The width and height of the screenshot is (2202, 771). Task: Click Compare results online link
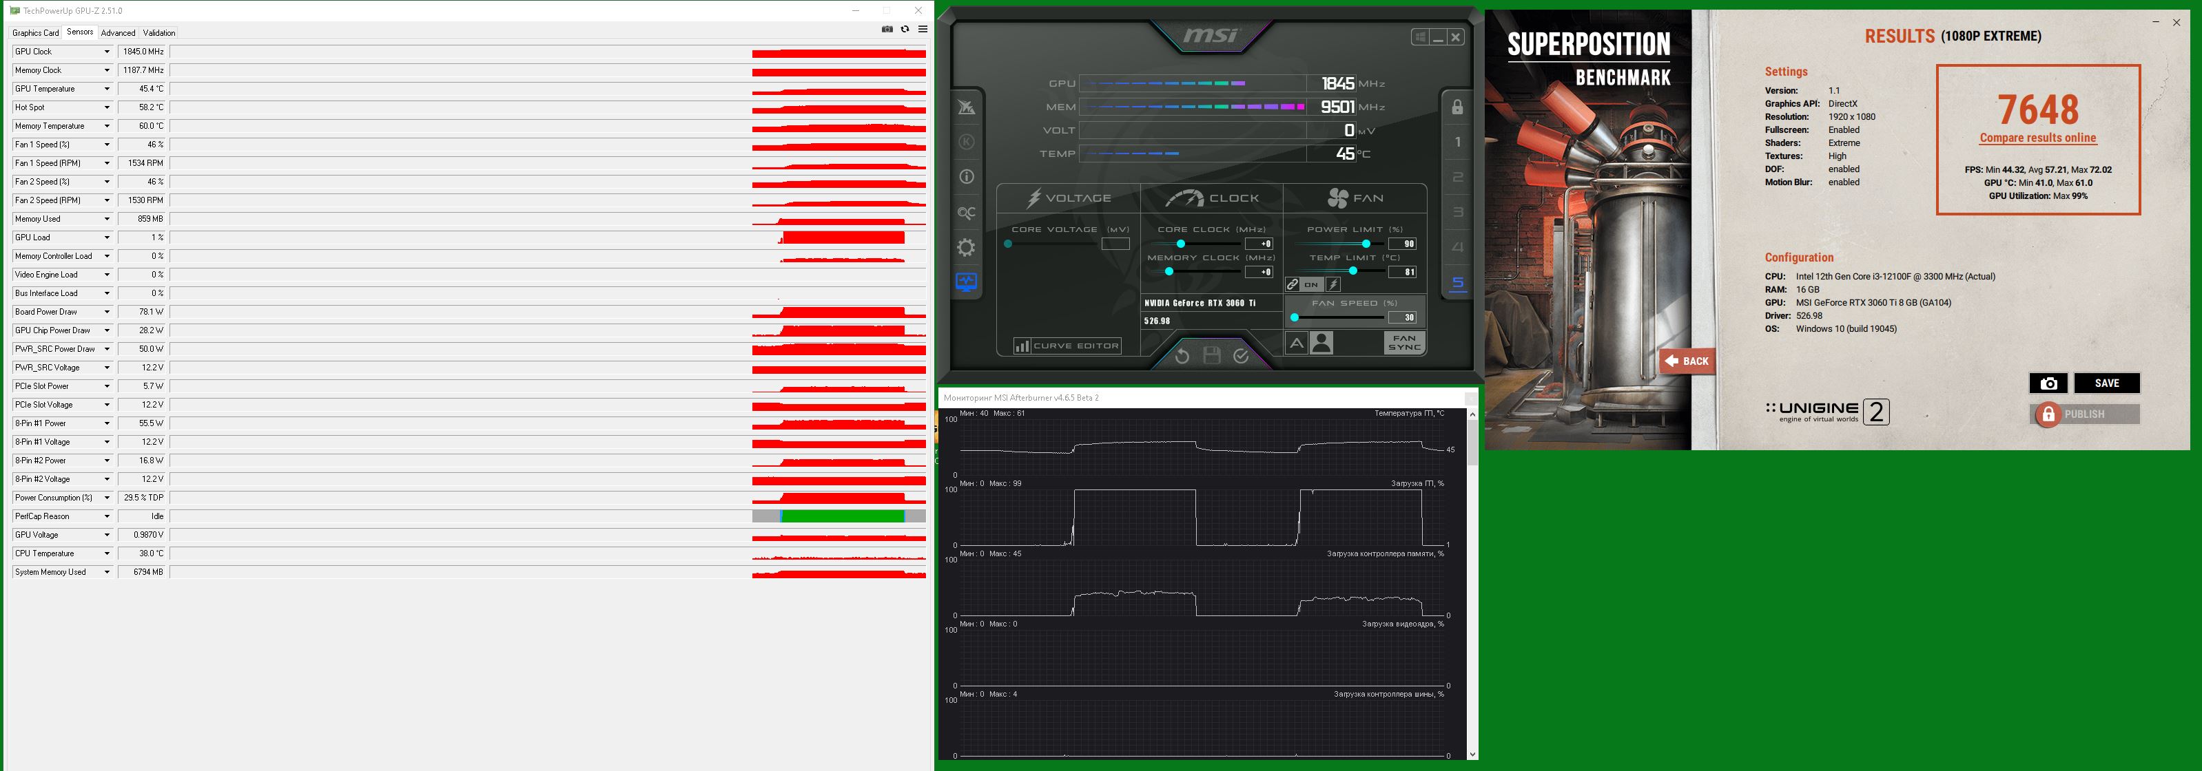point(2038,138)
